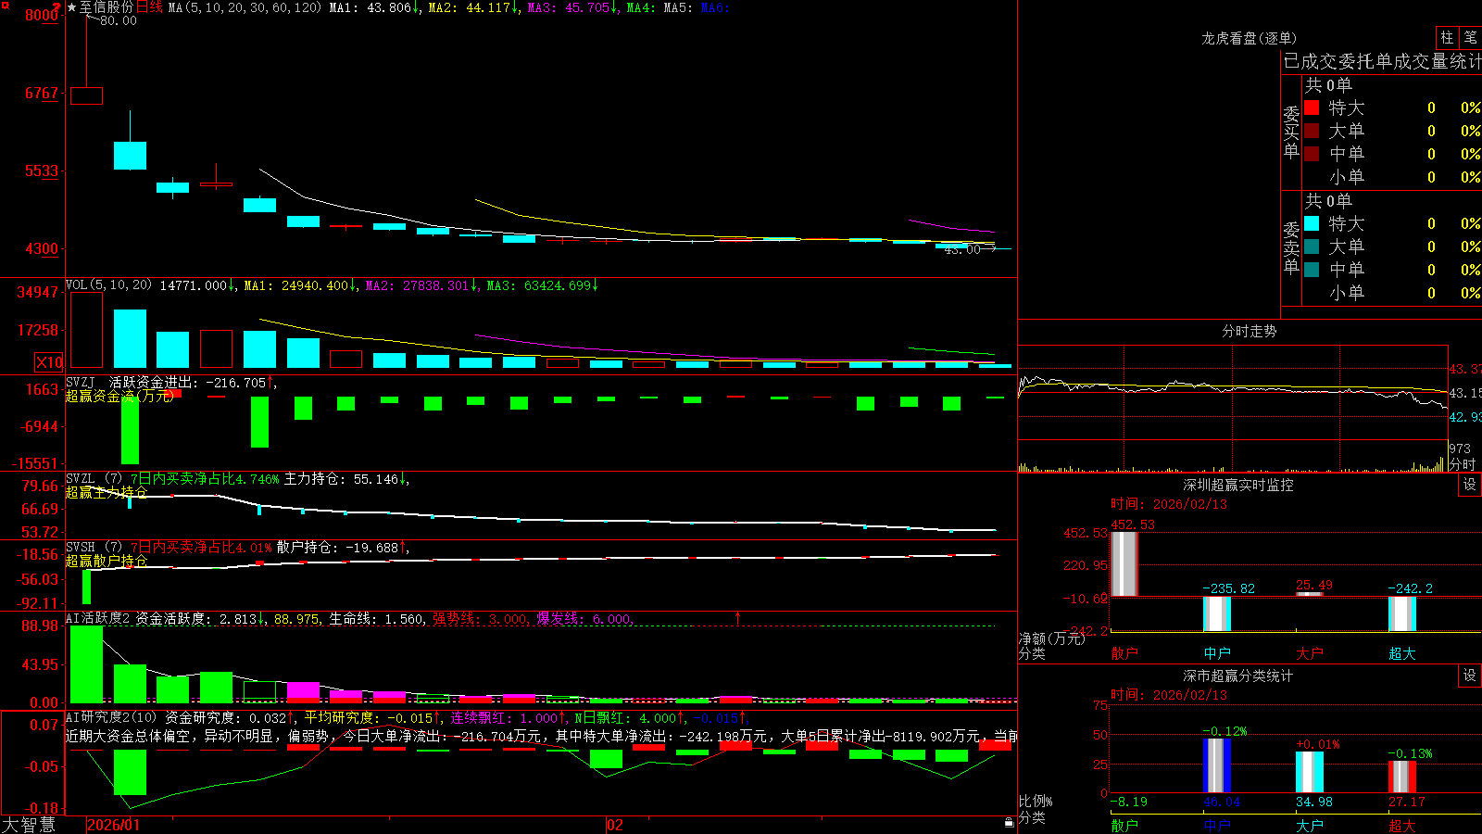
Task: Open 设 settings for 深市超赢分类统计
Action: point(1469,676)
